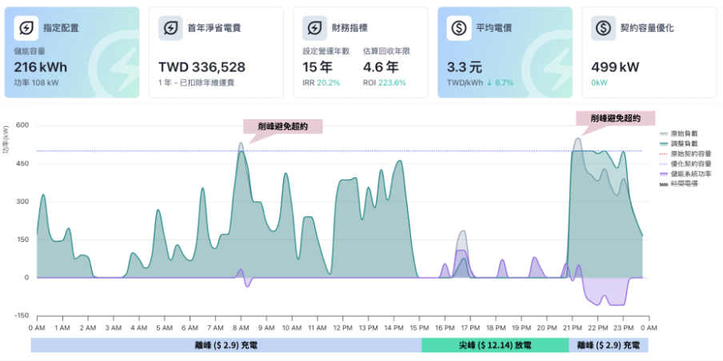Click the short 離峰 ($ 2.9) 充電 bar after 21 PM
This screenshot has width=723, height=361.
(608, 345)
